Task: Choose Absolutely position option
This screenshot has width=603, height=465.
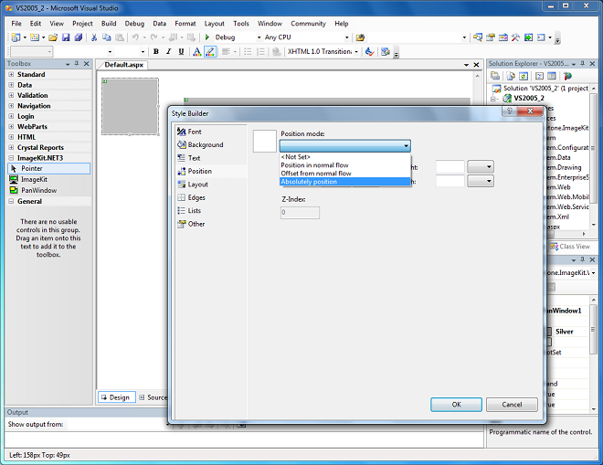Action: 345,182
